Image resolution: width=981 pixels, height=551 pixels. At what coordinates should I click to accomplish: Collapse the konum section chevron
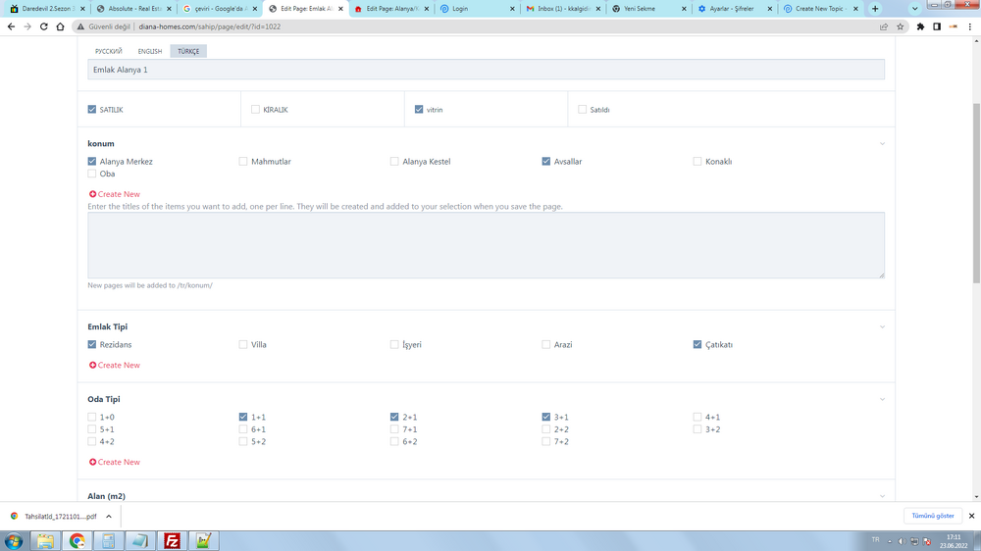point(882,144)
